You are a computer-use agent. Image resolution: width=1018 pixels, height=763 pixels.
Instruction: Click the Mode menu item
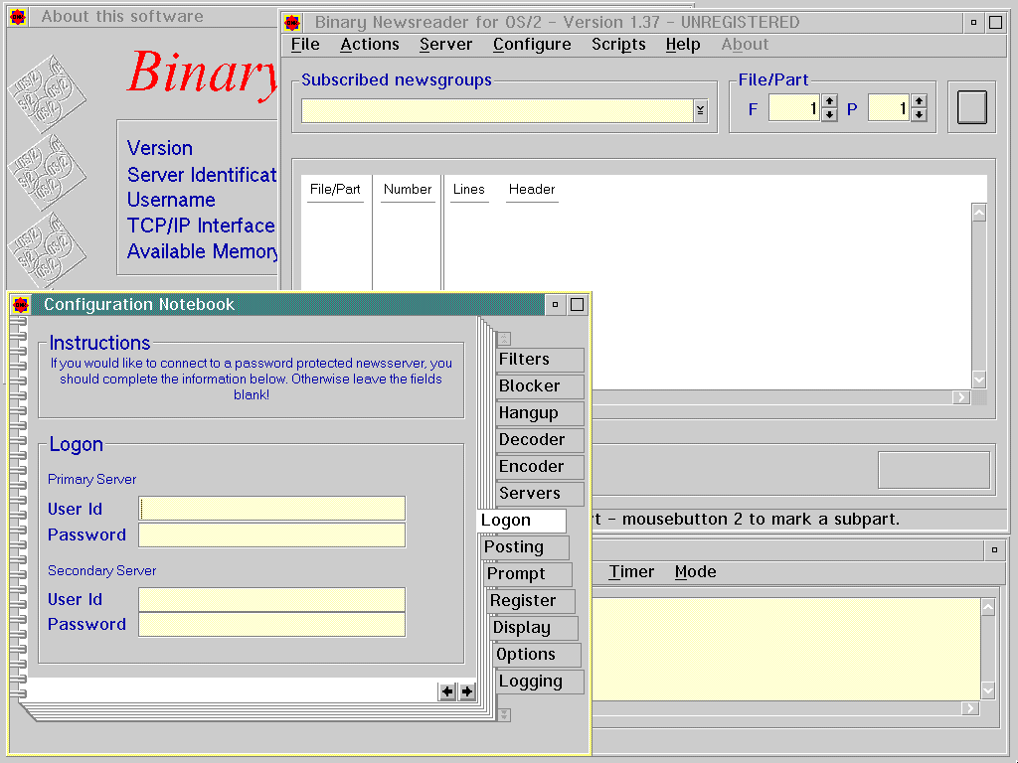[695, 571]
